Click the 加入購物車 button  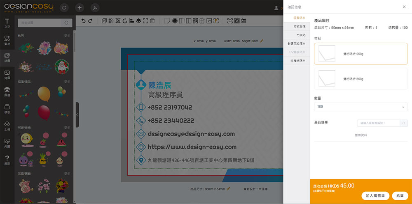(375, 196)
